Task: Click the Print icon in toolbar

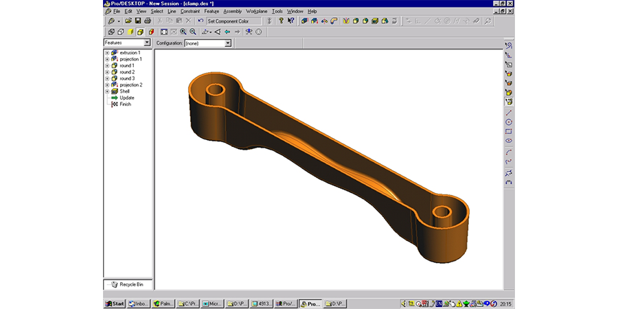Action: click(x=148, y=21)
